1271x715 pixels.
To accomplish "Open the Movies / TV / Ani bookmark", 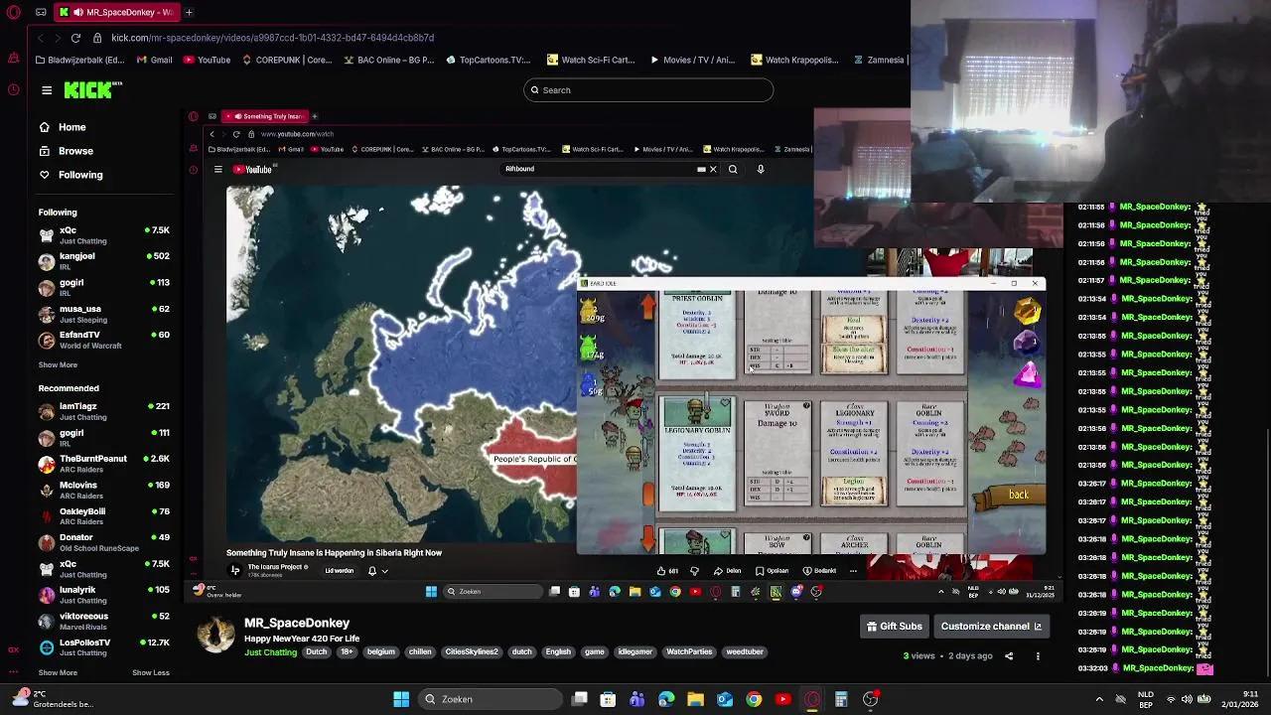I will pyautogui.click(x=692, y=60).
